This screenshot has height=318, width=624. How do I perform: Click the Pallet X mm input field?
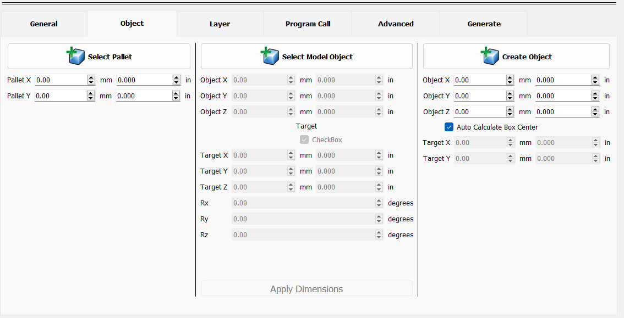[x=61, y=80]
